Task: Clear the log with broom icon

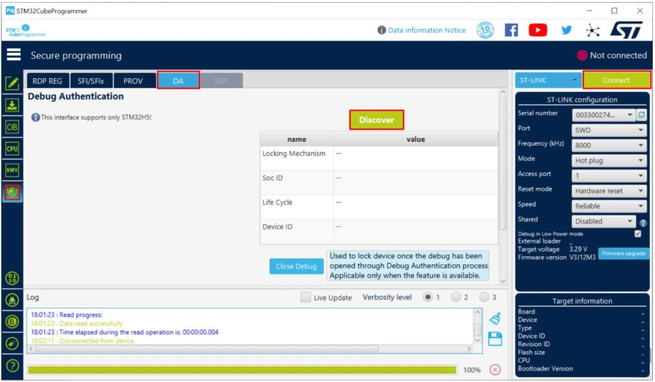Action: (495, 318)
